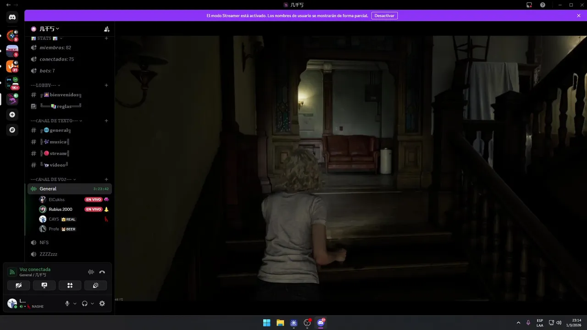587x330 pixels.
Task: Show hidden icons in system tray
Action: (518, 323)
